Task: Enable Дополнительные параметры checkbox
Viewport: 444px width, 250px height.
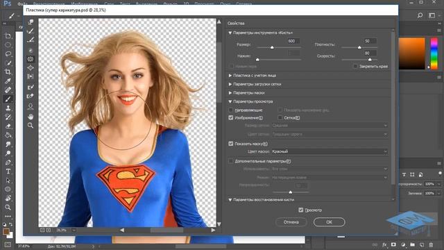Action: click(x=230, y=161)
